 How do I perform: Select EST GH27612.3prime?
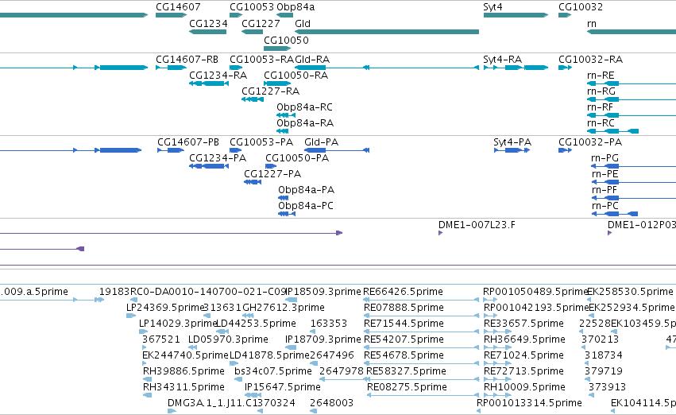(x=284, y=308)
